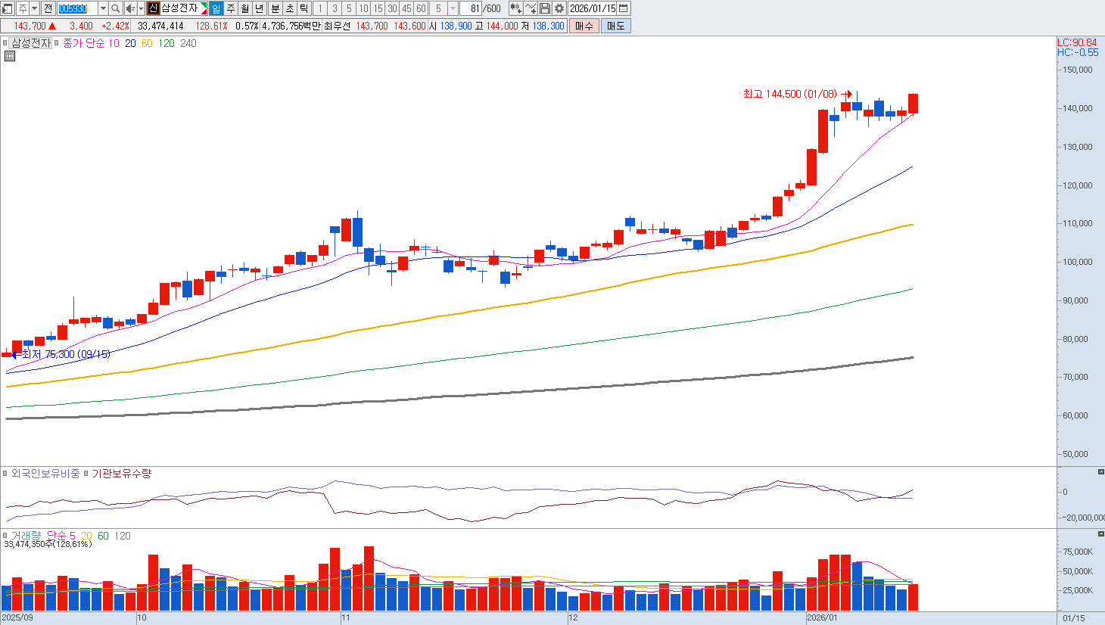1105x625 pixels.
Task: Click the save chart floppy disk icon
Action: pos(545,8)
